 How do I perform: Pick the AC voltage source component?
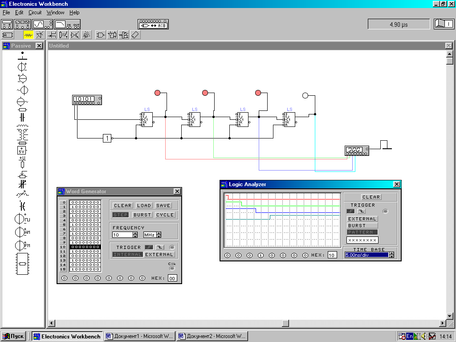(x=22, y=90)
